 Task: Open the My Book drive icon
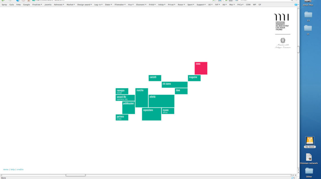(x=310, y=141)
